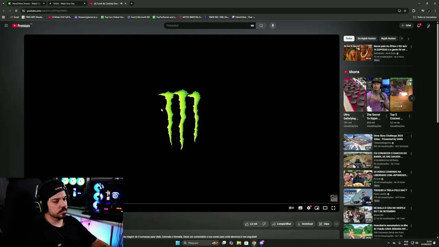Toggle theater mode
The width and height of the screenshot is (439, 247).
click(x=325, y=208)
